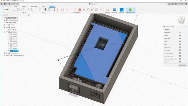Toggle the Show Points checkbox
Screen dimensions: 188x106
(180, 50)
